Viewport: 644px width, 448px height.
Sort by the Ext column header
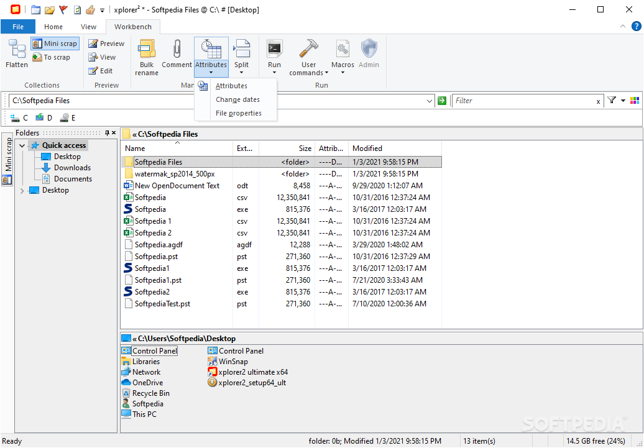[246, 149]
